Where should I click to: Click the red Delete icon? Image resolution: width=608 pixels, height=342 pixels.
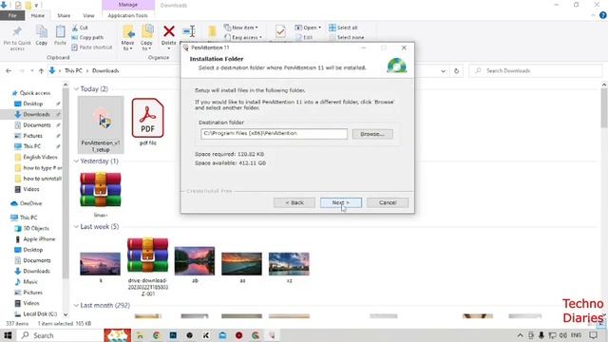(x=169, y=31)
